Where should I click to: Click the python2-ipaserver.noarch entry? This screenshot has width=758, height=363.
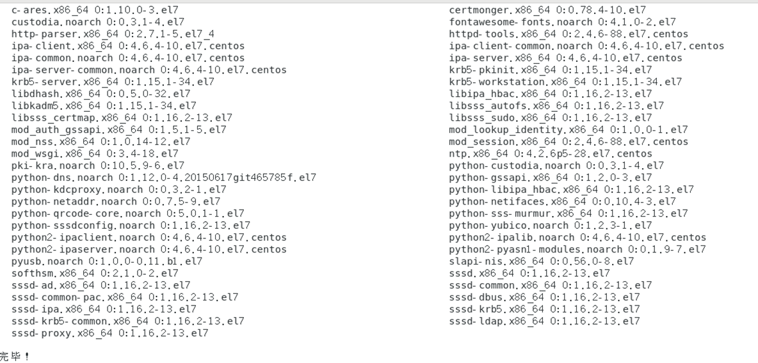[x=149, y=249]
